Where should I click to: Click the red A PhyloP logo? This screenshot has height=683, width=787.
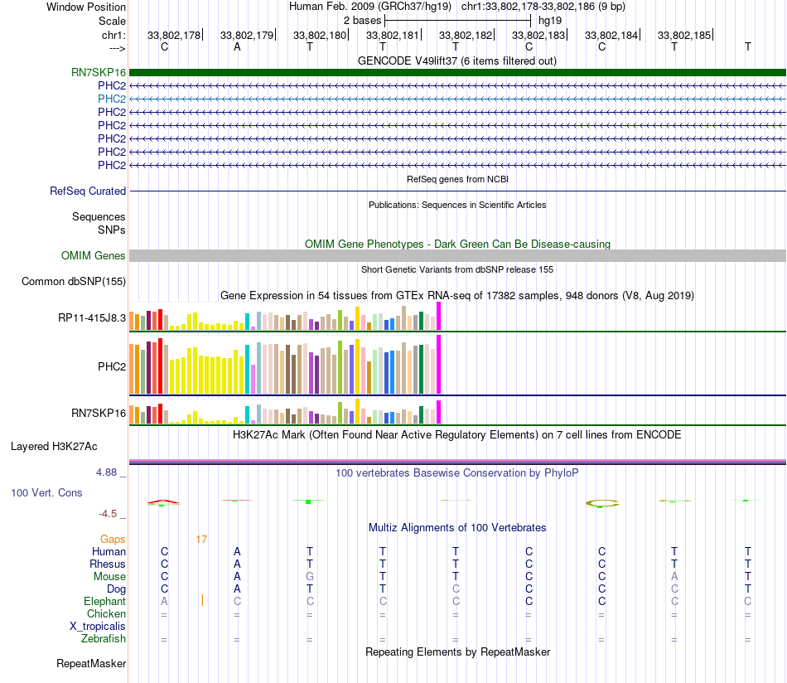point(163,501)
